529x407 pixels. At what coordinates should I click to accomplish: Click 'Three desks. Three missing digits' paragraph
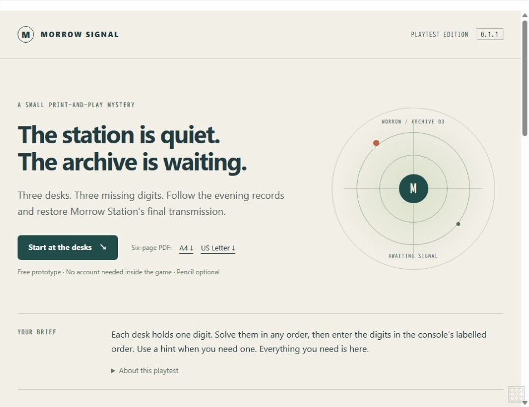tap(151, 203)
